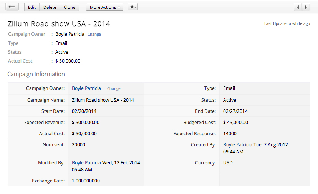Open the gear settings menu
Screen dimensions: 318x194
(133, 7)
